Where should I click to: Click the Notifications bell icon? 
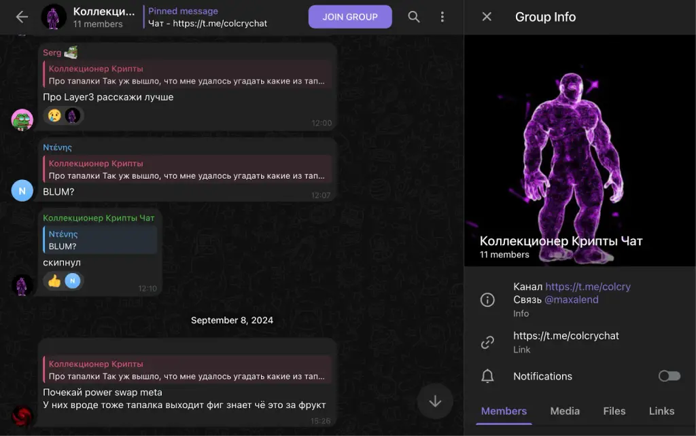coord(487,376)
